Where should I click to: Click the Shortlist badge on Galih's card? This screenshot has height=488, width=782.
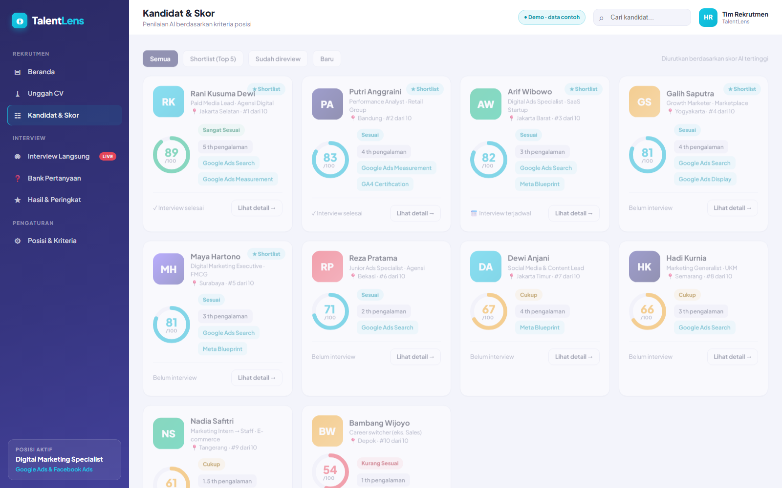(742, 89)
